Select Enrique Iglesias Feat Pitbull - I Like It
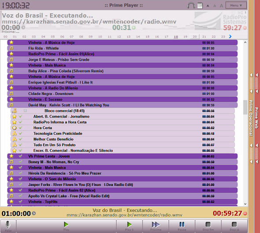 (x=123, y=82)
